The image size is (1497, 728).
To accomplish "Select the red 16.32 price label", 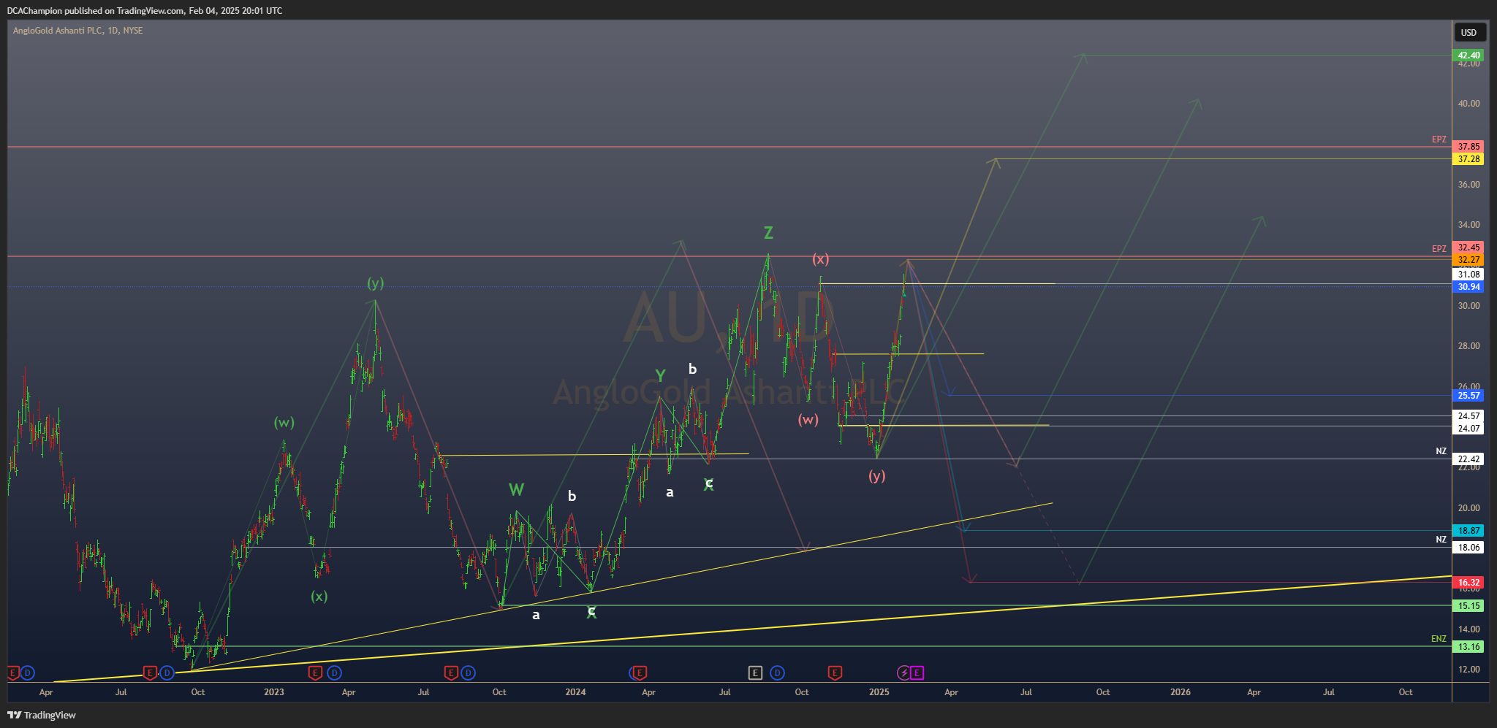I will [1468, 583].
